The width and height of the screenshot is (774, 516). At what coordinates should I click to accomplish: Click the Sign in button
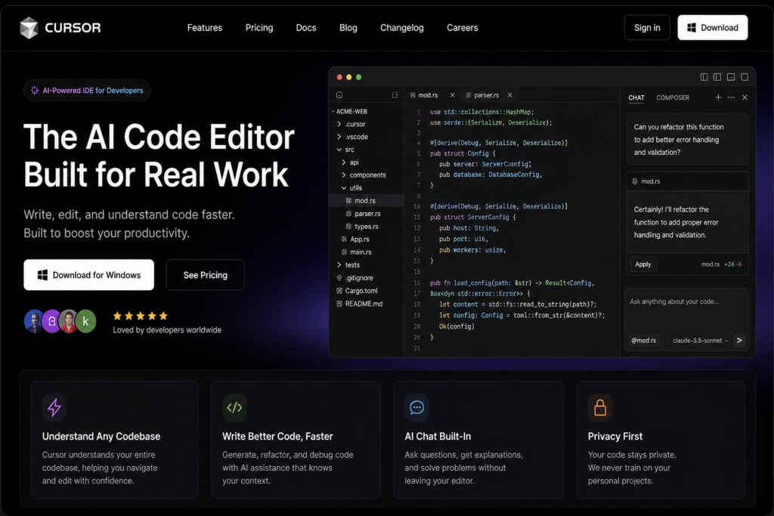tap(647, 28)
